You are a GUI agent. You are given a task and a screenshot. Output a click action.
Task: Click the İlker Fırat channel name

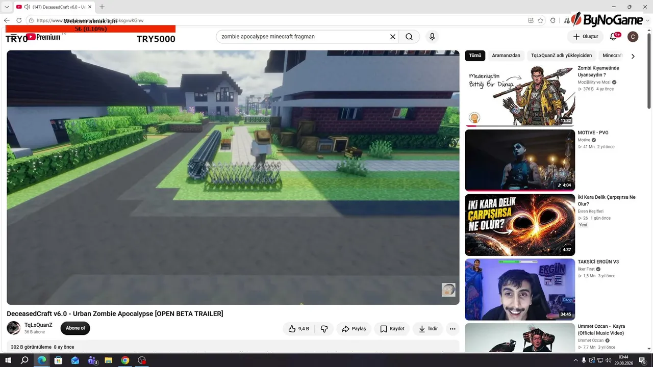(586, 269)
